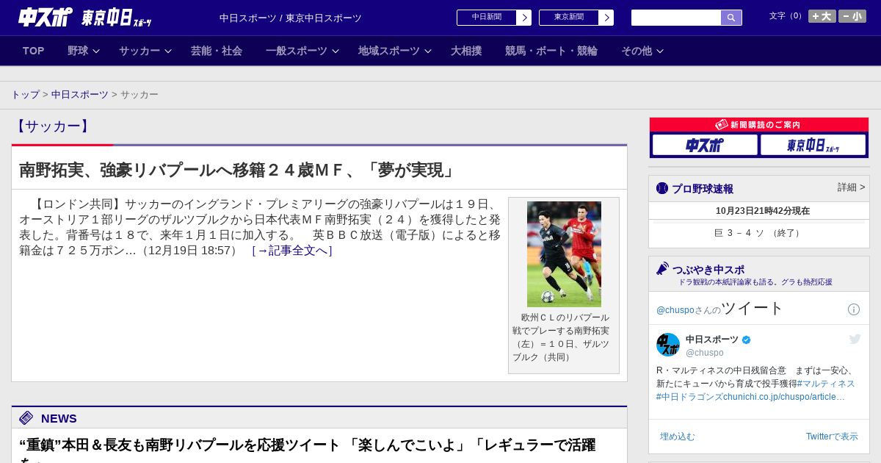
Task: Open the Minamino match photo thumbnail
Action: (x=564, y=254)
